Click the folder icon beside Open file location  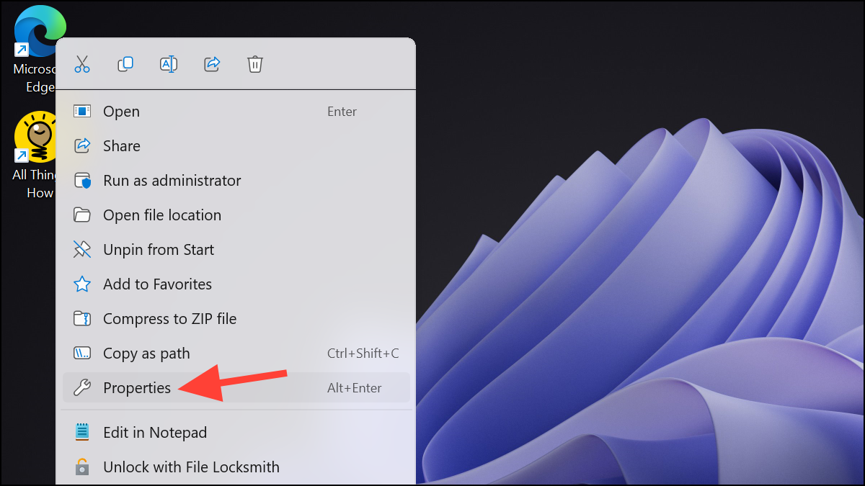[82, 215]
